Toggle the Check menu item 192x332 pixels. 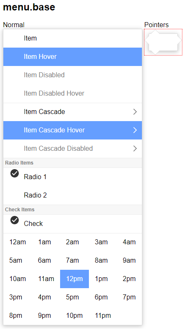point(73,223)
